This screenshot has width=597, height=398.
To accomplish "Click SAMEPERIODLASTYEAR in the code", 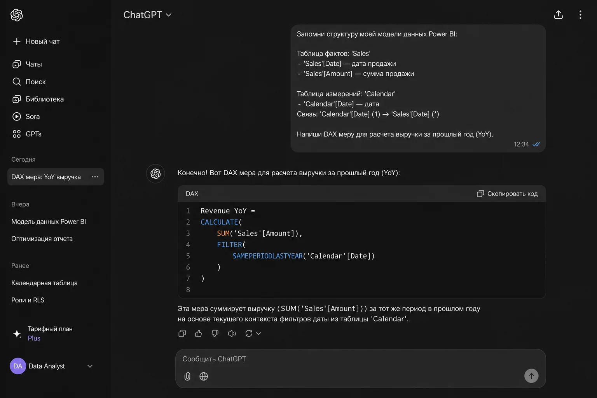I will (267, 256).
